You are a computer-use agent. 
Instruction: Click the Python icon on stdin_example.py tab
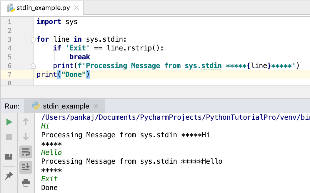coord(11,8)
